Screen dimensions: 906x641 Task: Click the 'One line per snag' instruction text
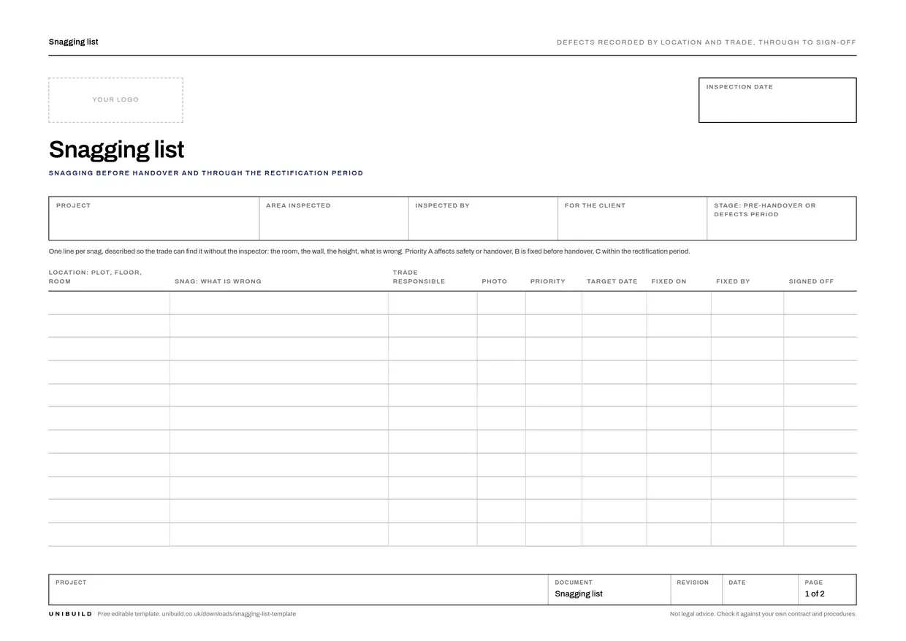tap(369, 251)
